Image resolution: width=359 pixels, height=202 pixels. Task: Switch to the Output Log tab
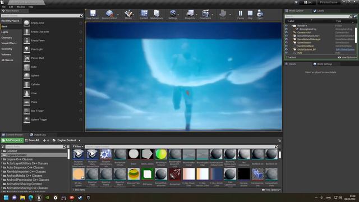click(x=38, y=135)
